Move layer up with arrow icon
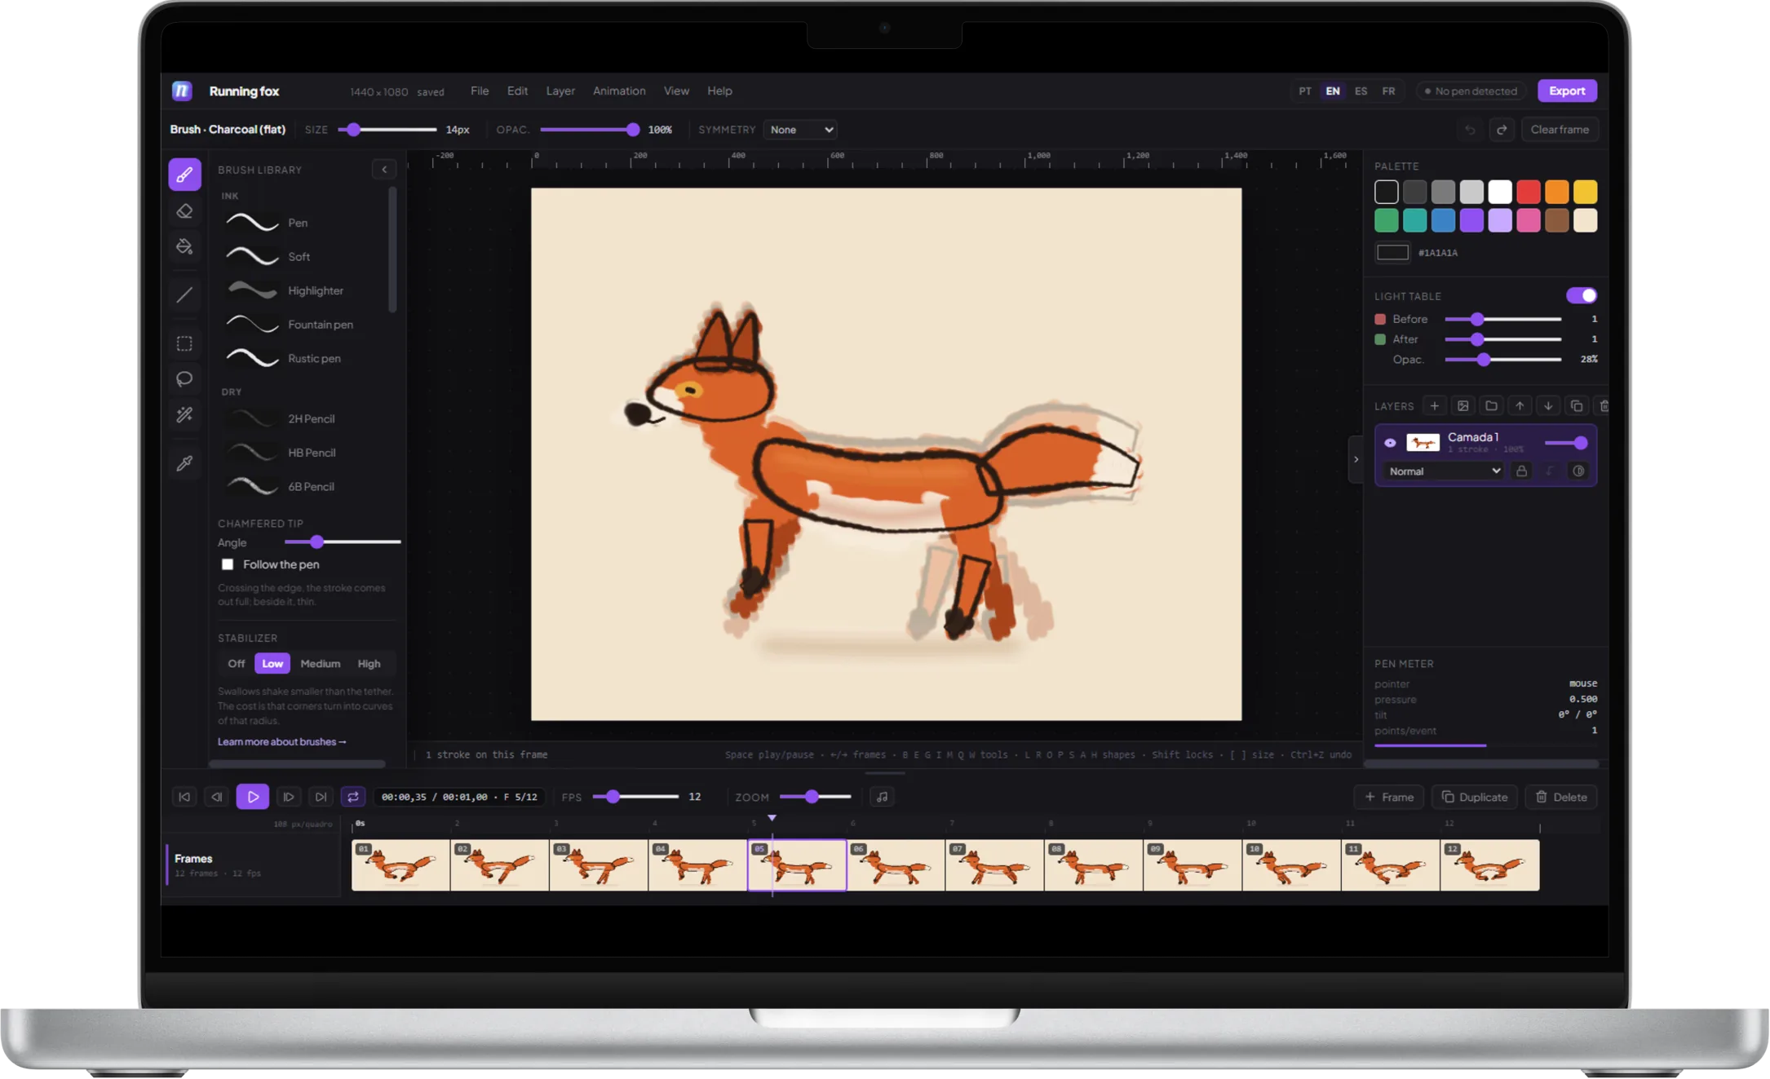The height and width of the screenshot is (1079, 1770). 1520,406
